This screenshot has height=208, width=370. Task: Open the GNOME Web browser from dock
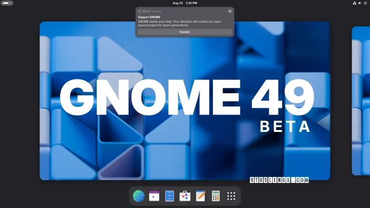(139, 196)
